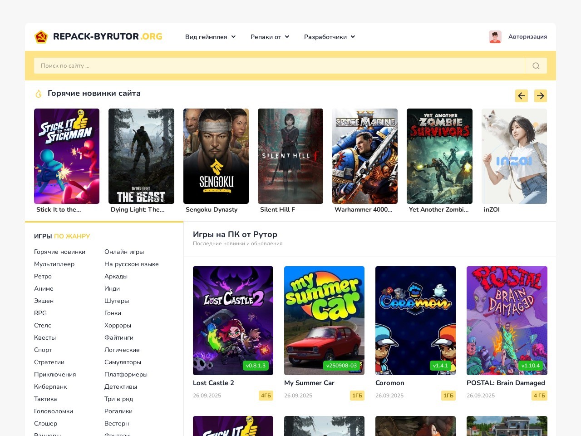581x436 pixels.
Task: Click the POSTAL Brain Damaged 4 ГБ size badge
Action: click(539, 396)
